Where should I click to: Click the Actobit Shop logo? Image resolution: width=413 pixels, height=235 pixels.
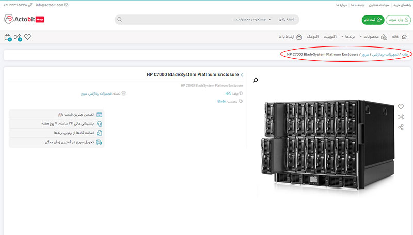(24, 19)
